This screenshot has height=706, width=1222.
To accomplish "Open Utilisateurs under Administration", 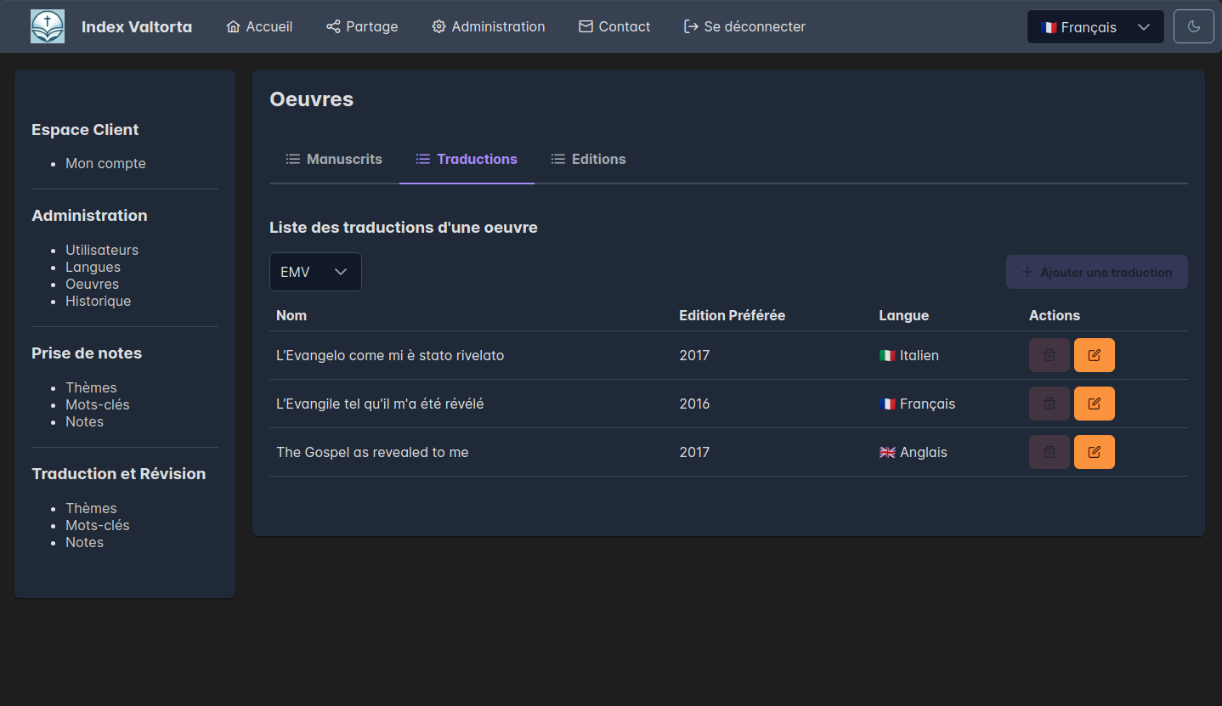I will tap(102, 250).
